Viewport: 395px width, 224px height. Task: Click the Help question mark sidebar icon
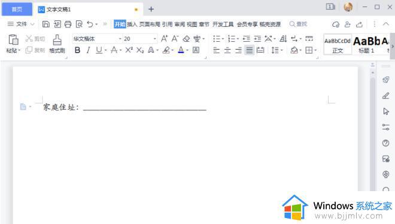click(x=385, y=143)
